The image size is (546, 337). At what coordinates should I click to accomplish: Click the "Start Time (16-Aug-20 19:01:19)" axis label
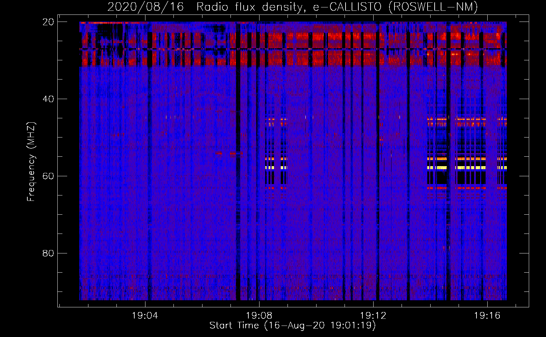(x=293, y=326)
